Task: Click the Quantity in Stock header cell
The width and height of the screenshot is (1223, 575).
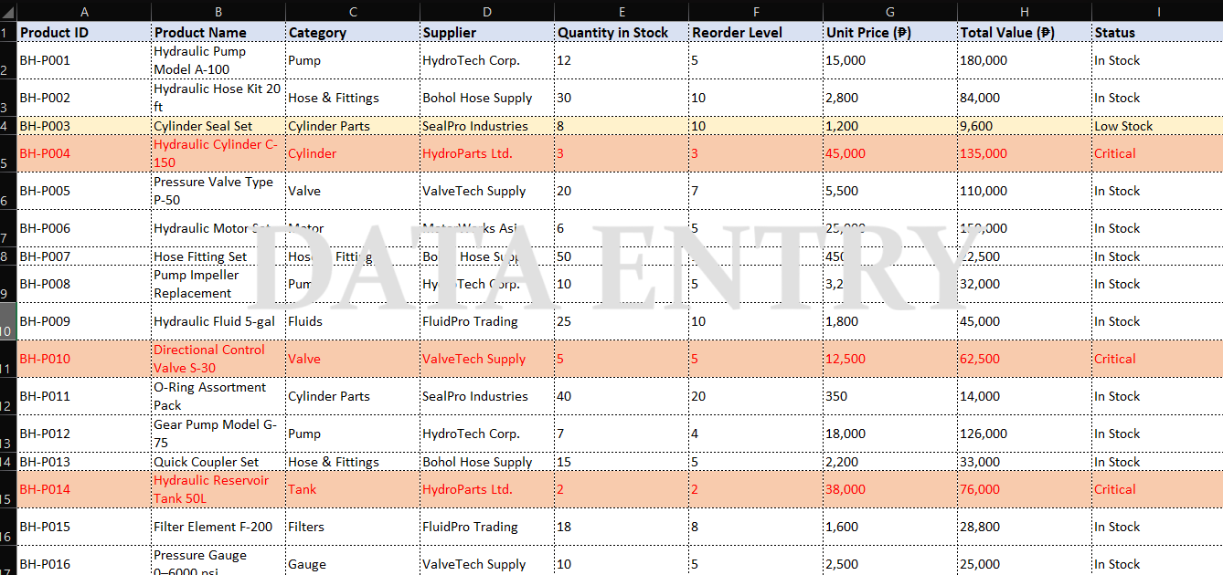Action: (x=622, y=32)
